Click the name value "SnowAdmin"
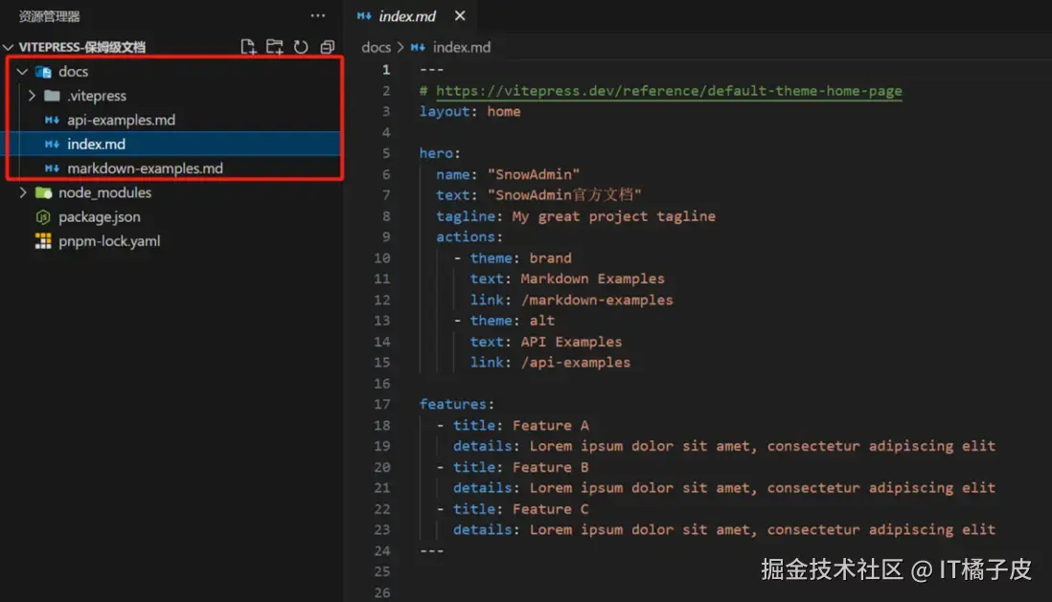Viewport: 1052px width, 602px height. click(534, 174)
